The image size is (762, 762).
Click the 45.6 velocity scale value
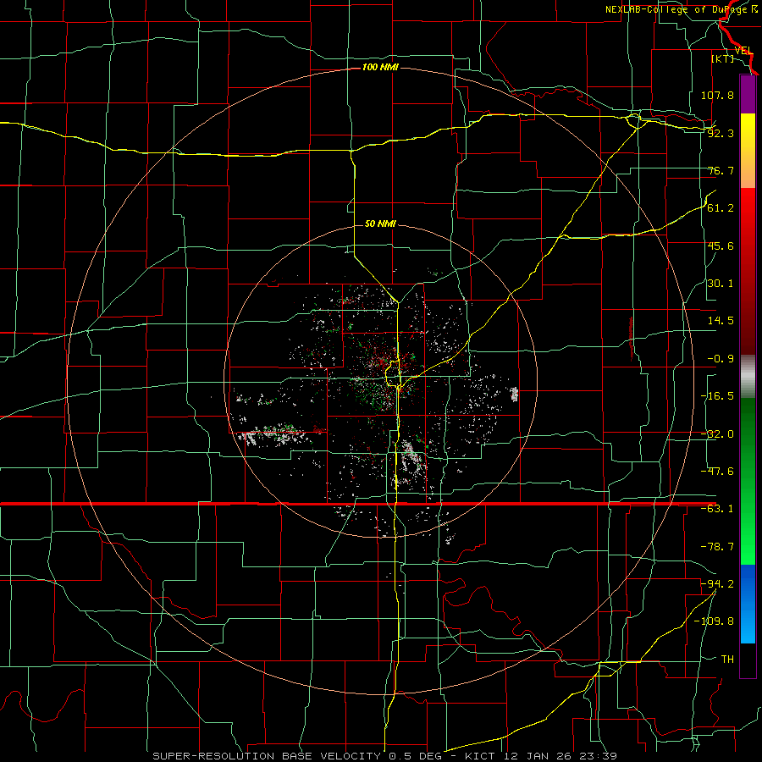(x=721, y=246)
